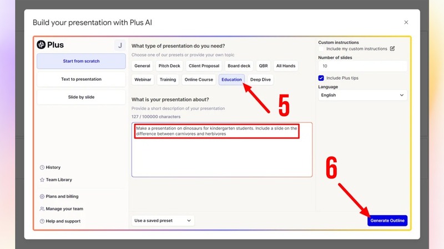Uncheck Include Plus tips checkbox
The image size is (444, 249).
point(321,78)
